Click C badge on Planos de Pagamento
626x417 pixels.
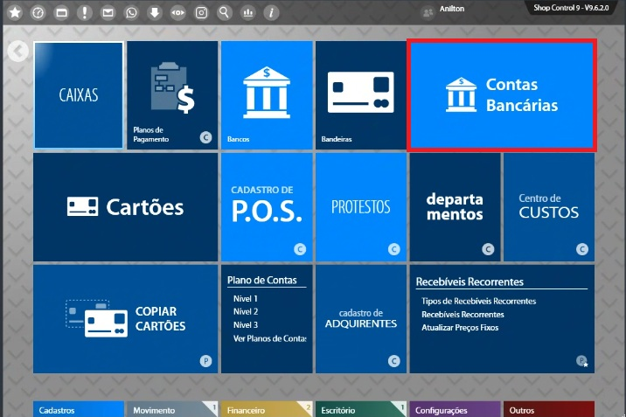(x=205, y=137)
